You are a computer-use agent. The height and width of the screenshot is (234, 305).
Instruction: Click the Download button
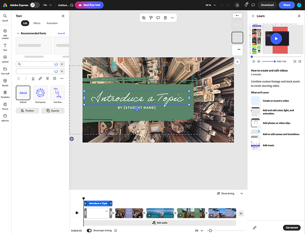click(x=267, y=5)
